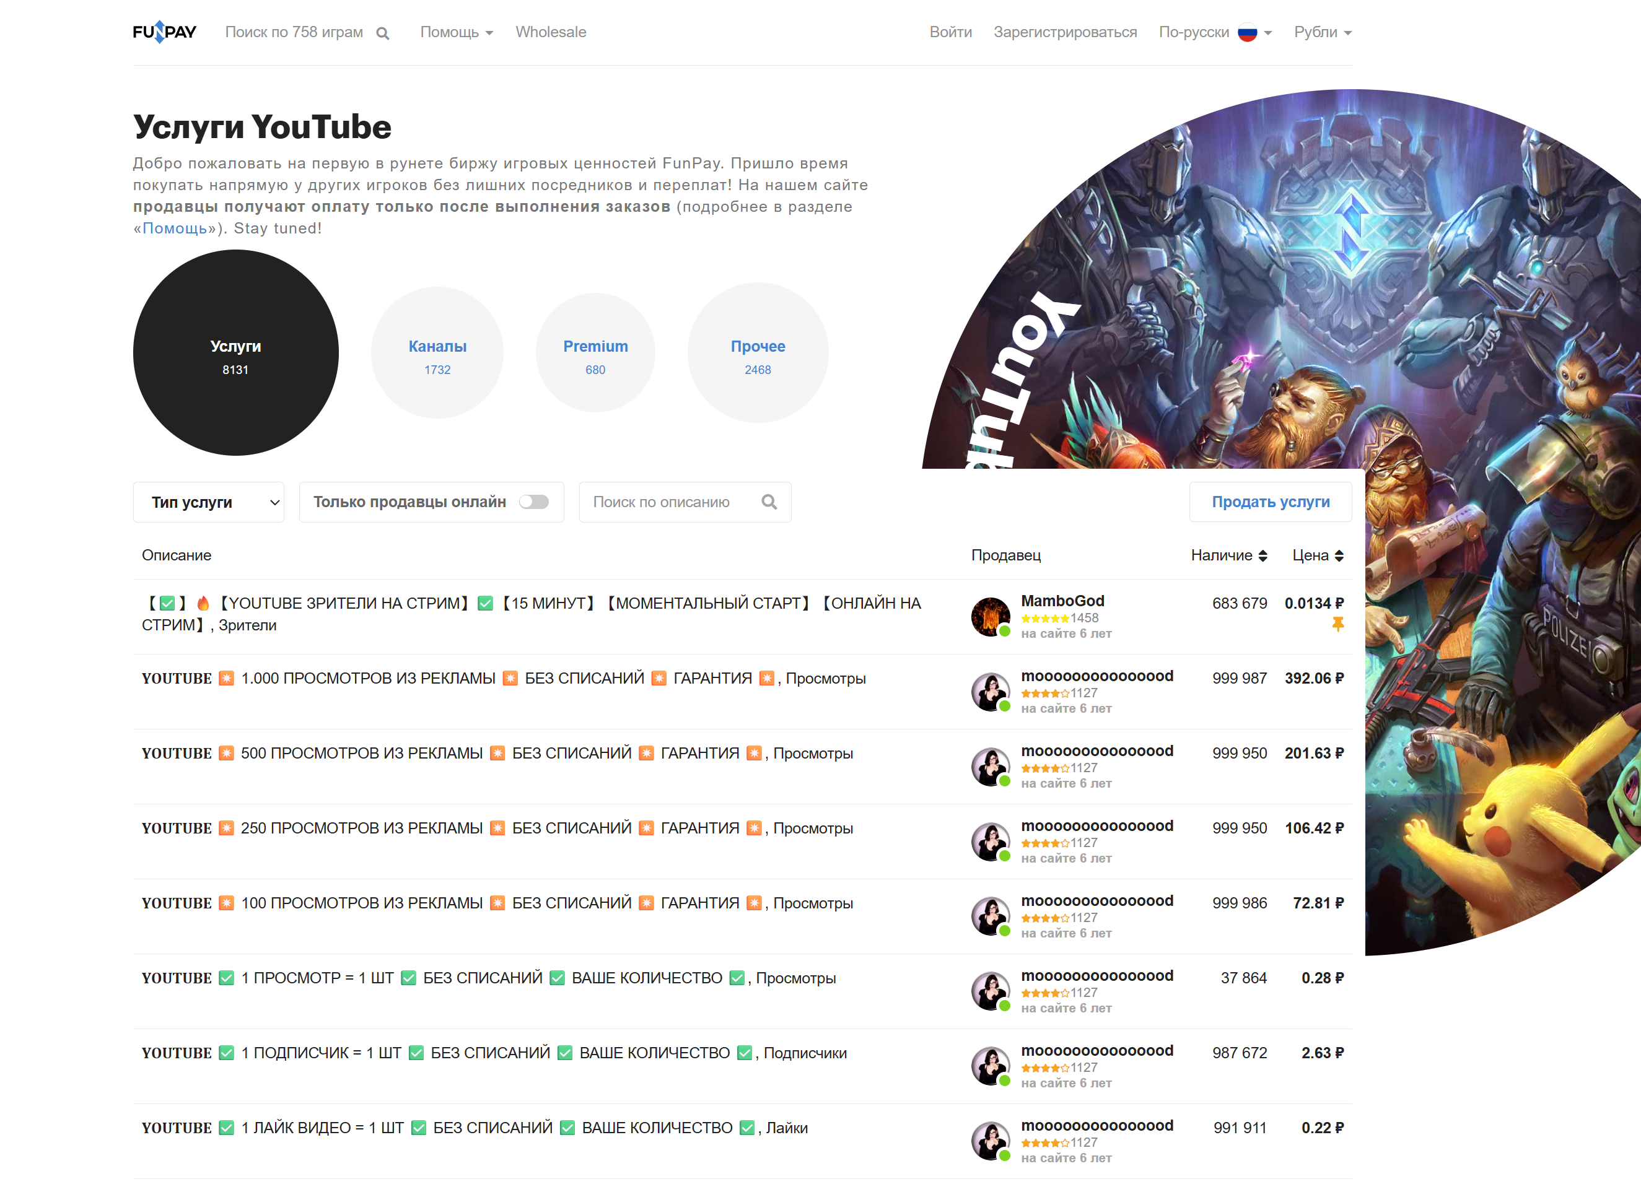The image size is (1641, 1192).
Task: Click MamboGod's seller avatar
Action: 990,616
